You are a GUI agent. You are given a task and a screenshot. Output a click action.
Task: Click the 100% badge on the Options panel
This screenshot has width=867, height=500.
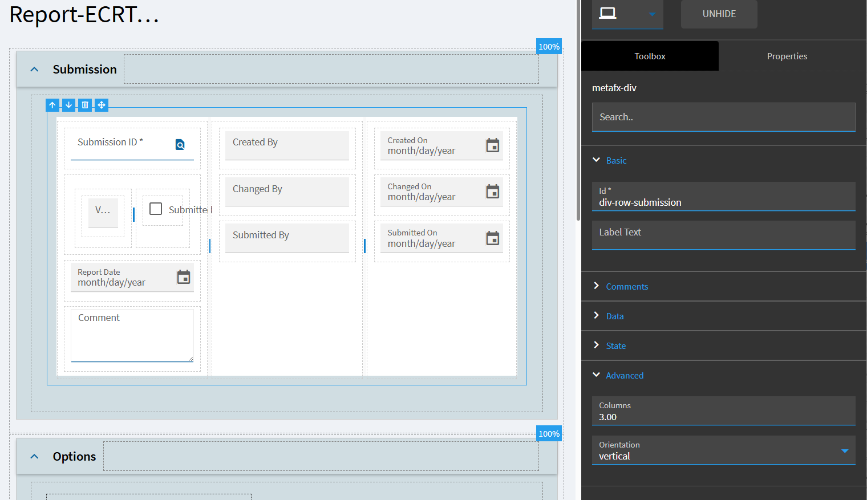549,434
